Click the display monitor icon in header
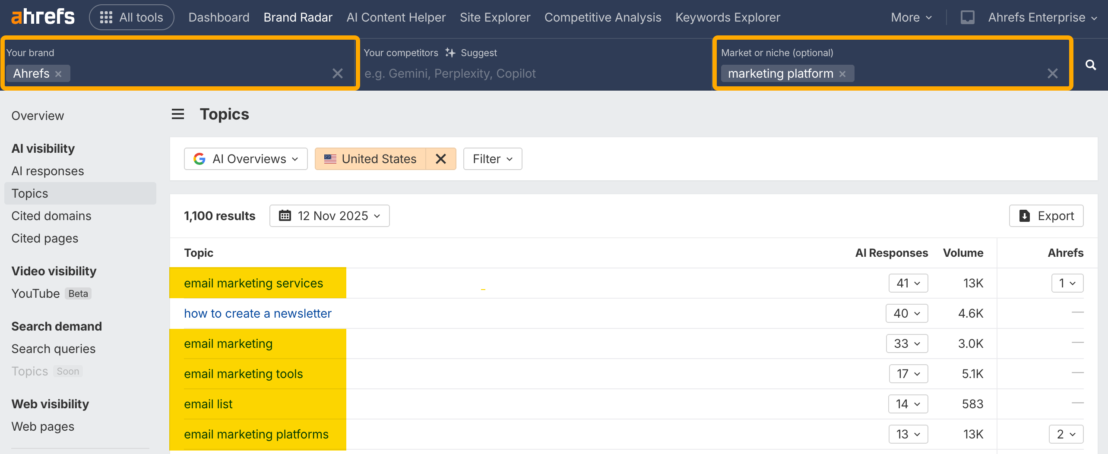 pyautogui.click(x=967, y=17)
